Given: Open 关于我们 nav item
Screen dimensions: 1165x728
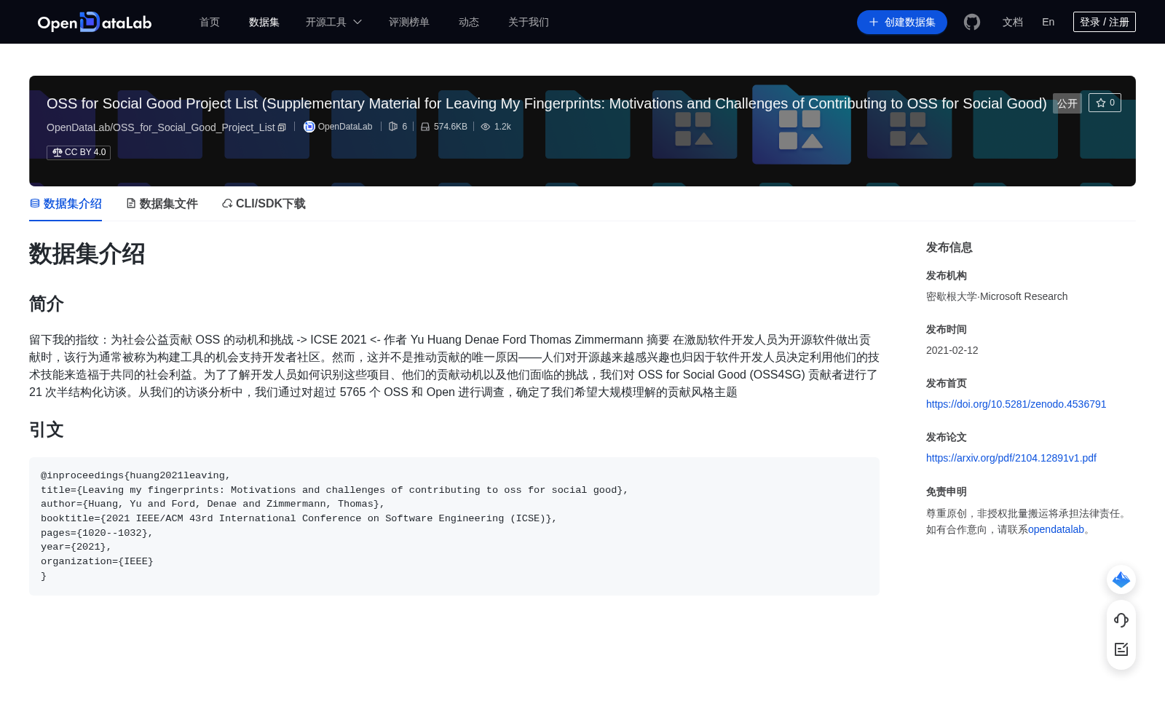Looking at the screenshot, I should tap(529, 22).
